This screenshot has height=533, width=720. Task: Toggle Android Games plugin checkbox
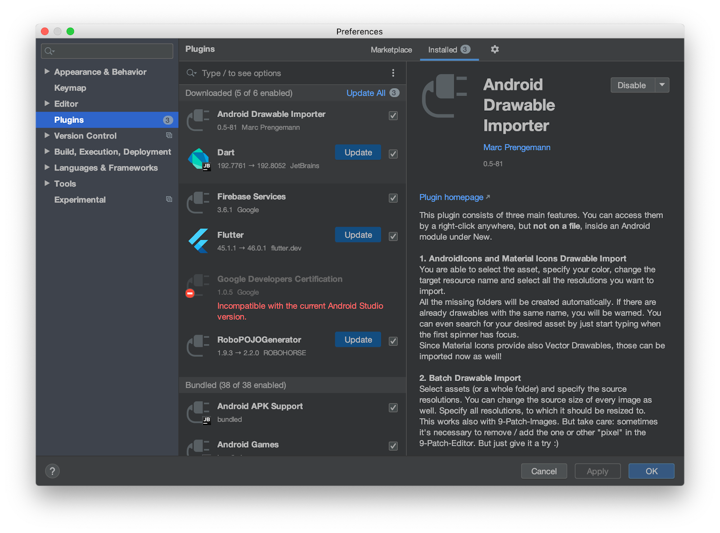(x=393, y=446)
